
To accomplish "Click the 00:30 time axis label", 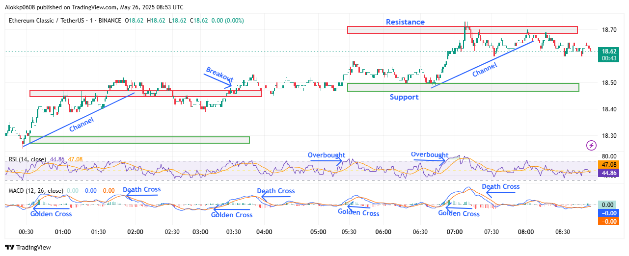I will tap(26, 231).
